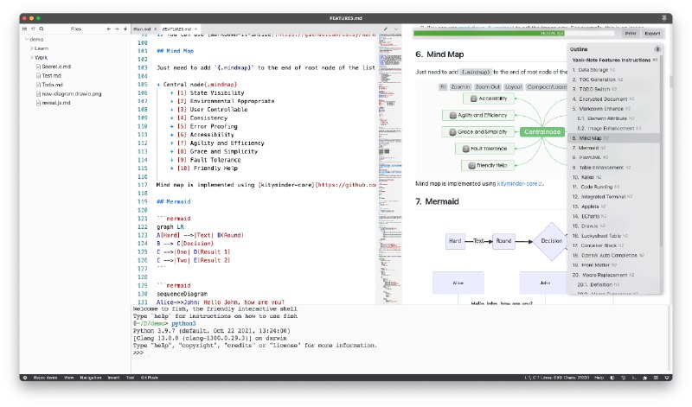The image size is (692, 407).
Task: Open the Insert menu in status bar
Action: click(x=113, y=378)
